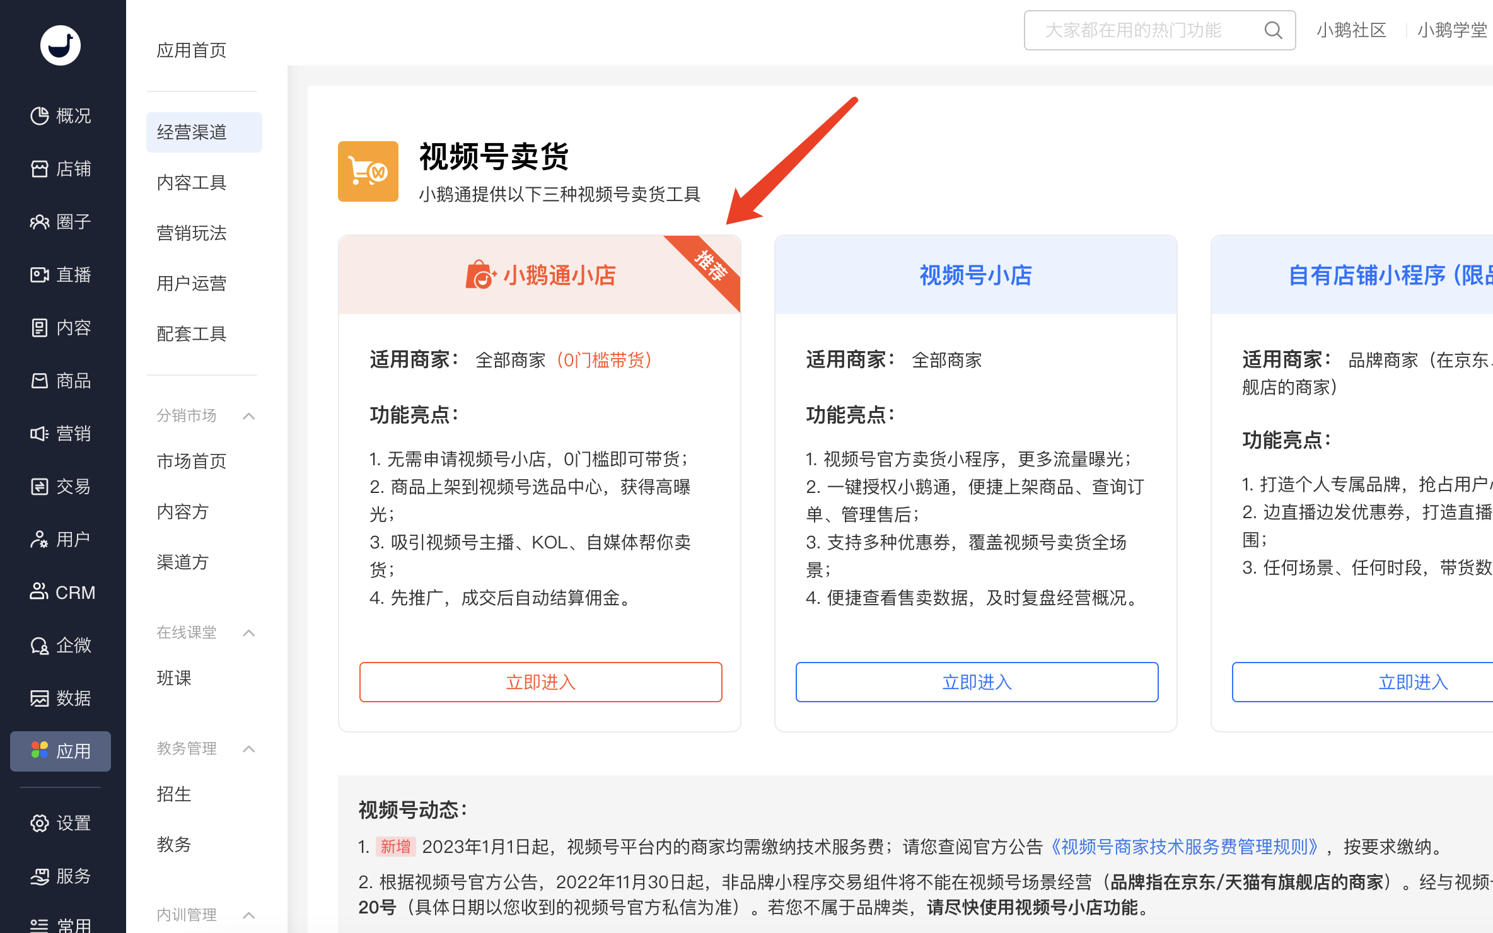Open 服务 service section
The image size is (1493, 933).
61,876
